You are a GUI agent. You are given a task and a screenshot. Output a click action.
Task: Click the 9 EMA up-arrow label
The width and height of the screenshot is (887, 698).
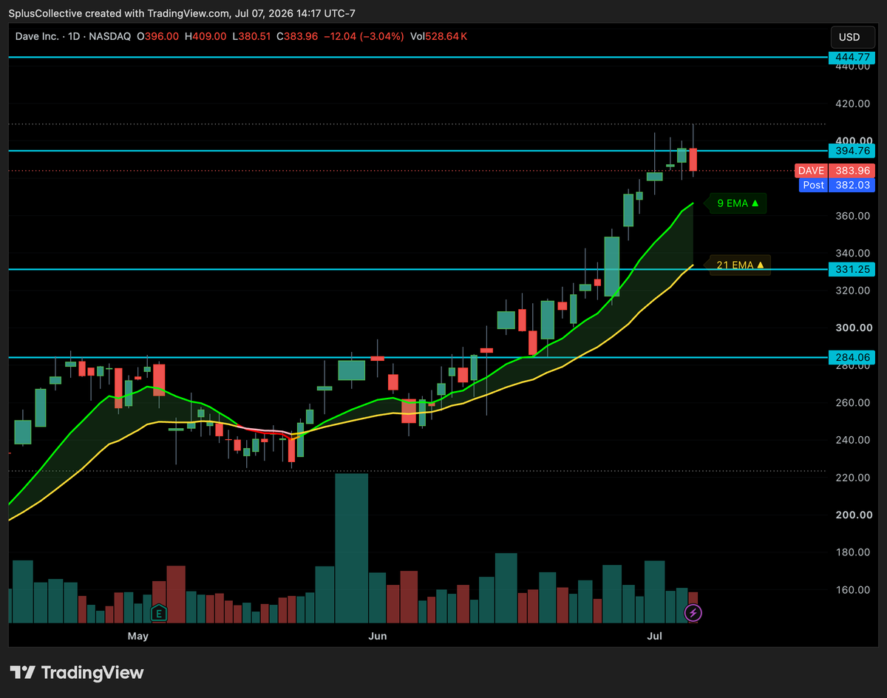737,203
